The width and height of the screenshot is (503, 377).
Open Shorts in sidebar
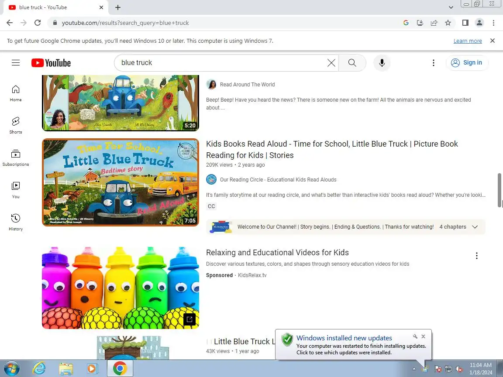[15, 126]
